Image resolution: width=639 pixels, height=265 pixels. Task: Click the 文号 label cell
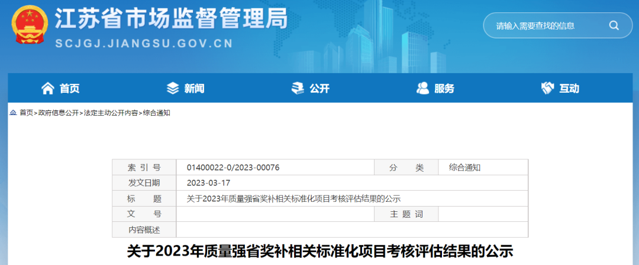tap(144, 214)
